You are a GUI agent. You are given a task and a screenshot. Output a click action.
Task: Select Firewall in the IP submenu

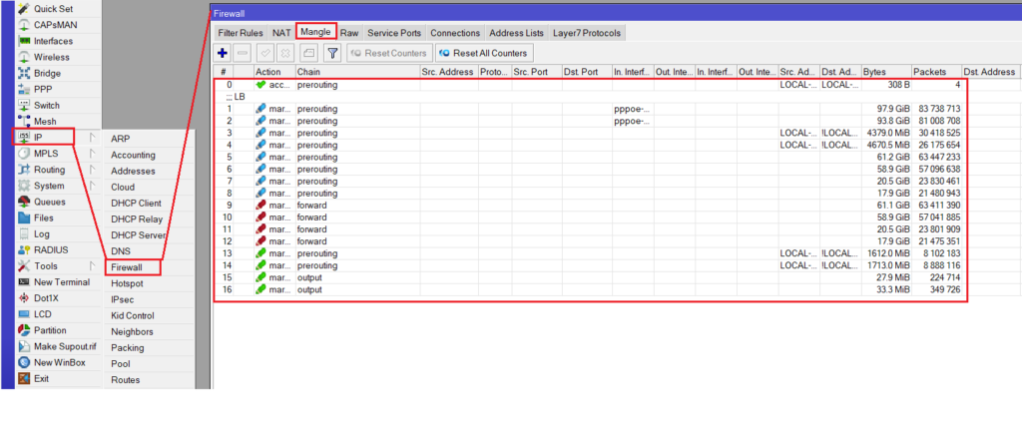[x=127, y=267]
